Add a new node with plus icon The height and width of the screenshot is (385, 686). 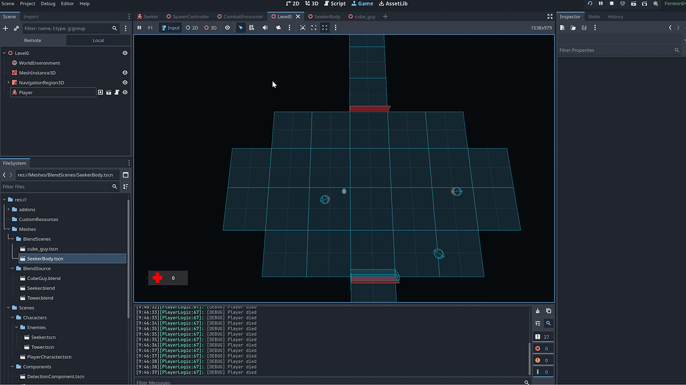pos(5,28)
